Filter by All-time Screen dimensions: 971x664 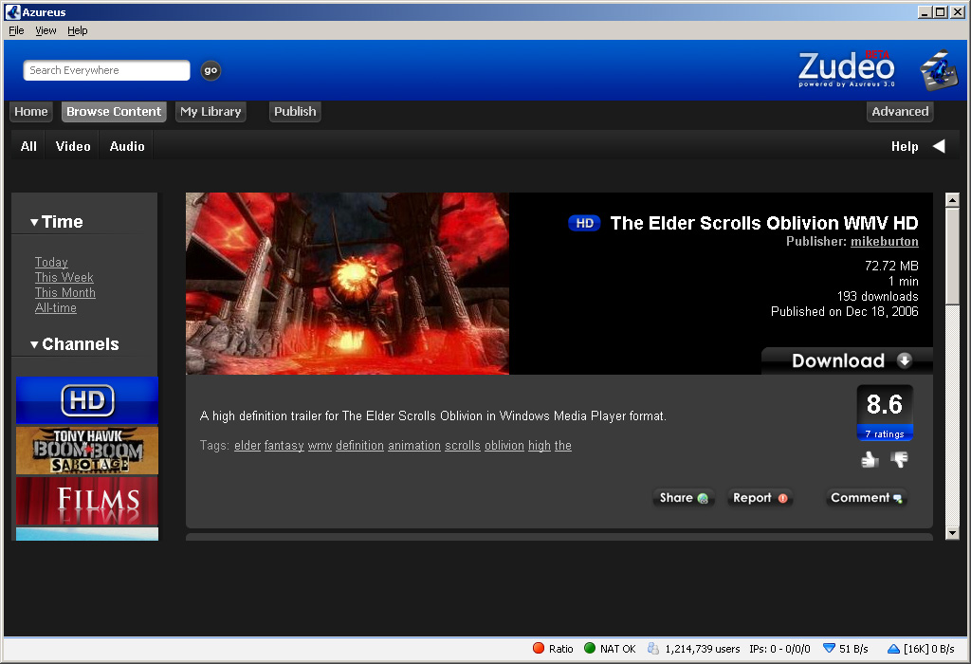56,308
